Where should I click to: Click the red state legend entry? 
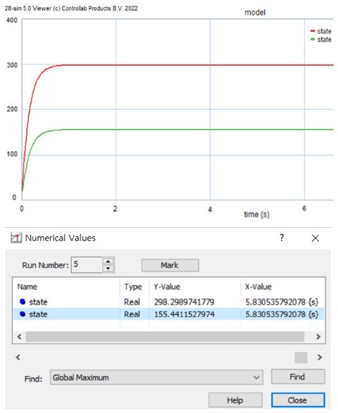tap(321, 31)
